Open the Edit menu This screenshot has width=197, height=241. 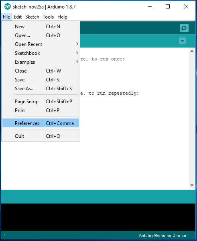pyautogui.click(x=18, y=17)
